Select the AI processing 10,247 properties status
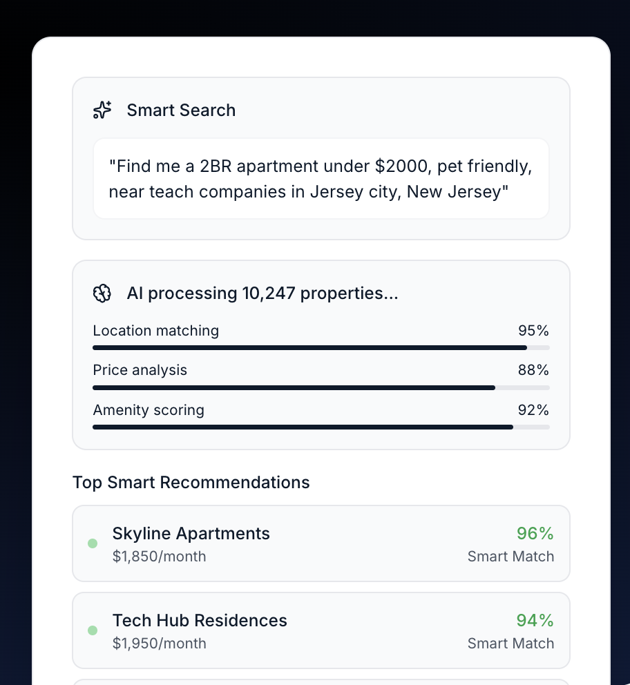Screen dimensions: 630x685 (x=262, y=293)
